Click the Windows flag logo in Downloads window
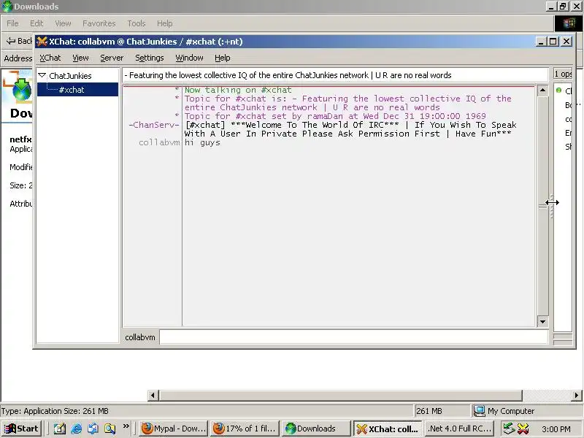The width and height of the screenshot is (584, 438). point(569,23)
